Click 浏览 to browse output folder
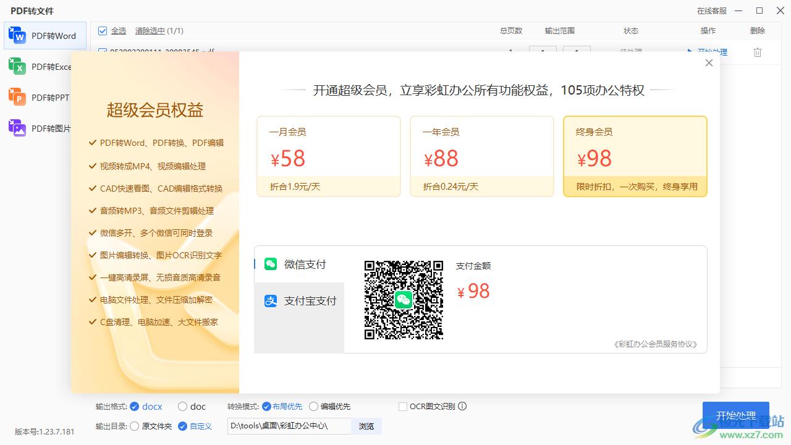The image size is (791, 445). [366, 426]
